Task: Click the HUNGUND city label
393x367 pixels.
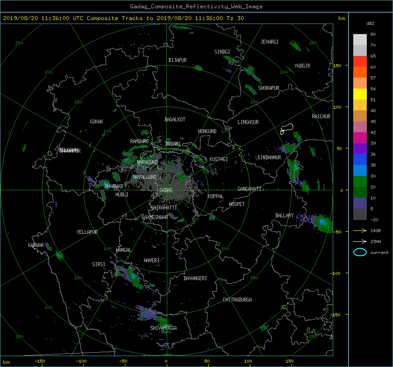Action: point(207,131)
